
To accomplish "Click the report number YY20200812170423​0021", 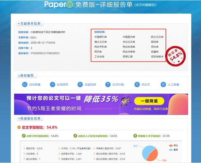I will click(45, 53).
